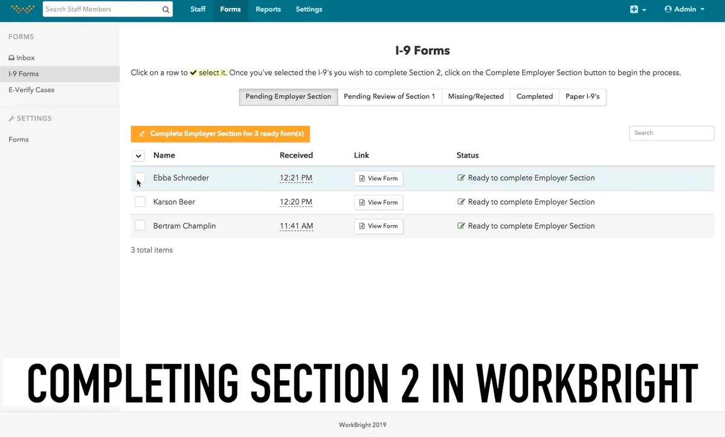
Task: Open the Completed tab
Action: click(535, 97)
